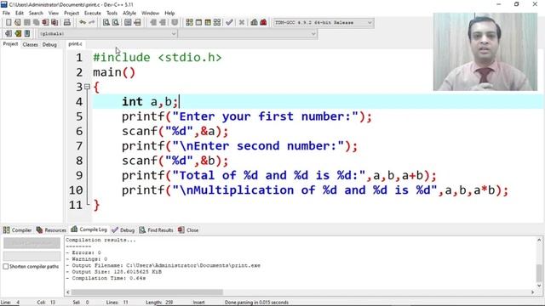Click the Insert snippet icon in second toolbar row
This screenshot has height=306, width=545.
click(9, 34)
